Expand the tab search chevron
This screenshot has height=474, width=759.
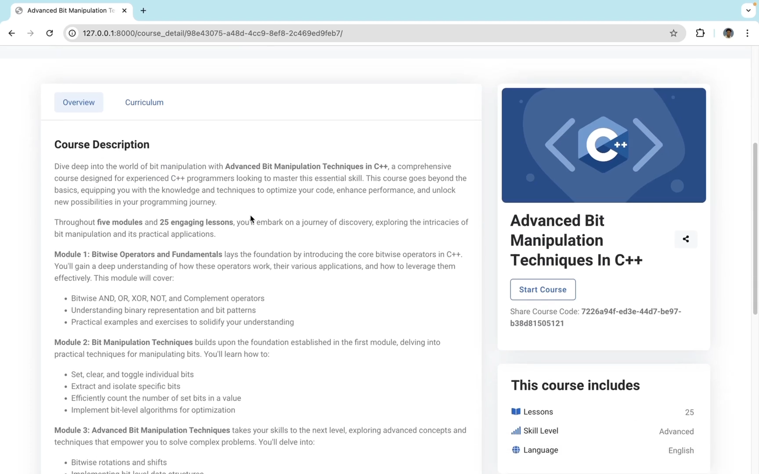point(748,10)
